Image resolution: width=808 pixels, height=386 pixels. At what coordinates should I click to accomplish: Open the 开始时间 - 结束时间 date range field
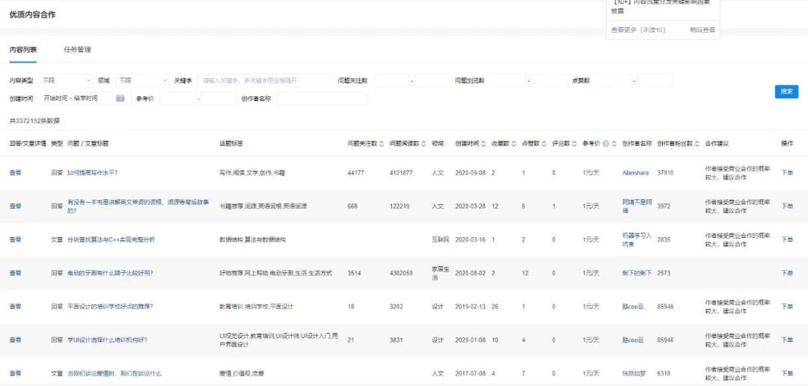tap(85, 99)
